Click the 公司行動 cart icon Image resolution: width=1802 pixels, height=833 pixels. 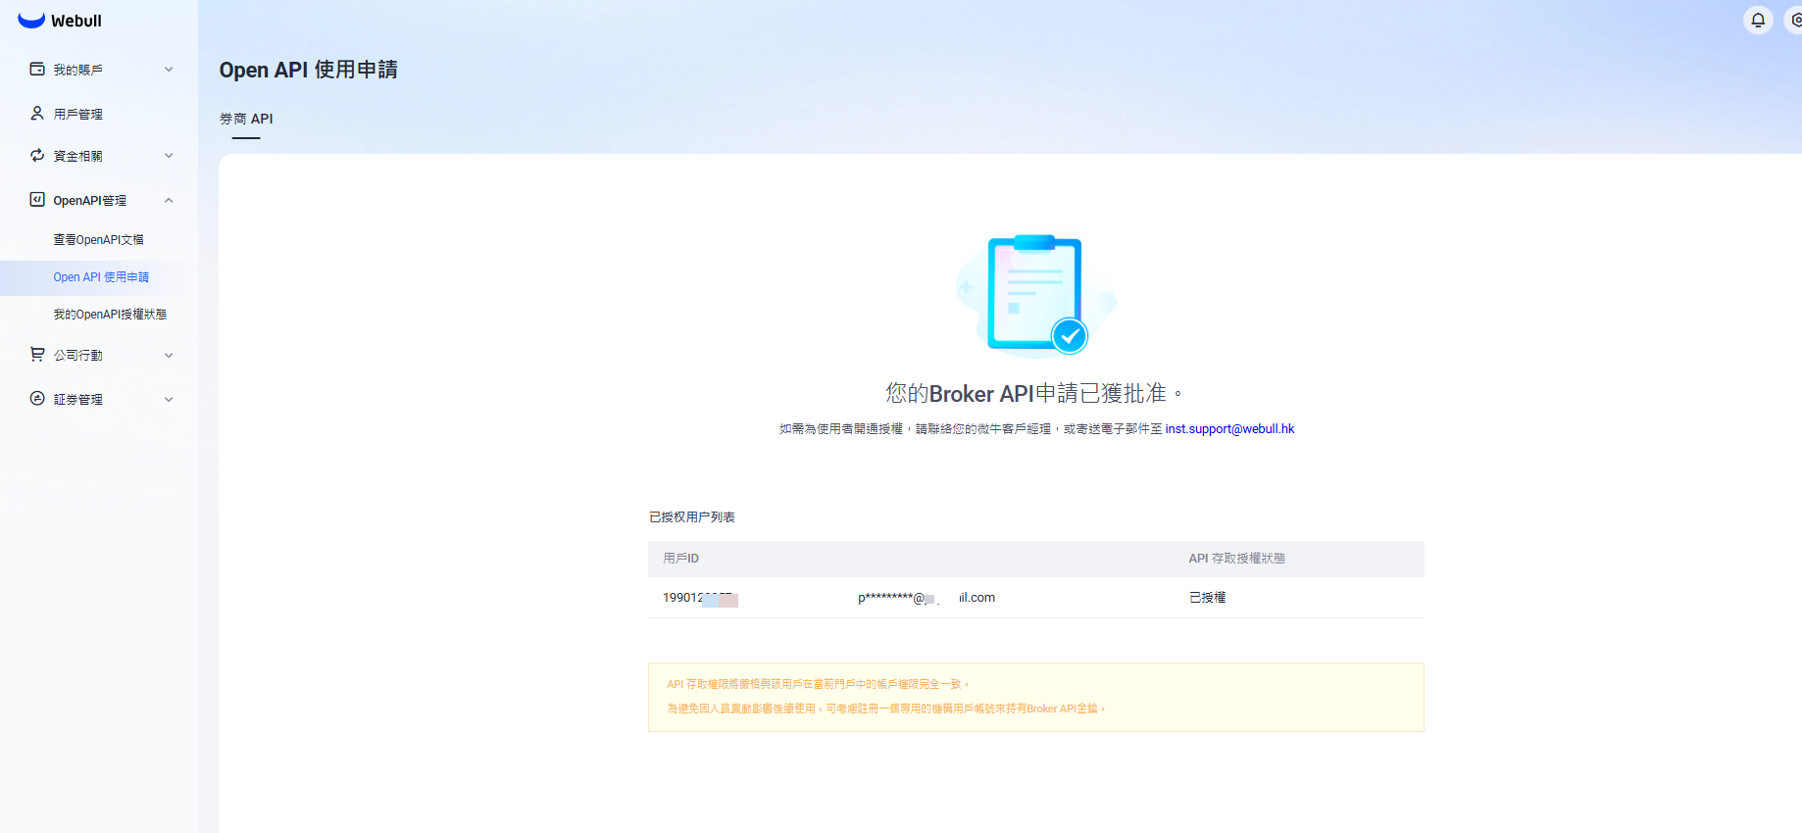pos(37,355)
